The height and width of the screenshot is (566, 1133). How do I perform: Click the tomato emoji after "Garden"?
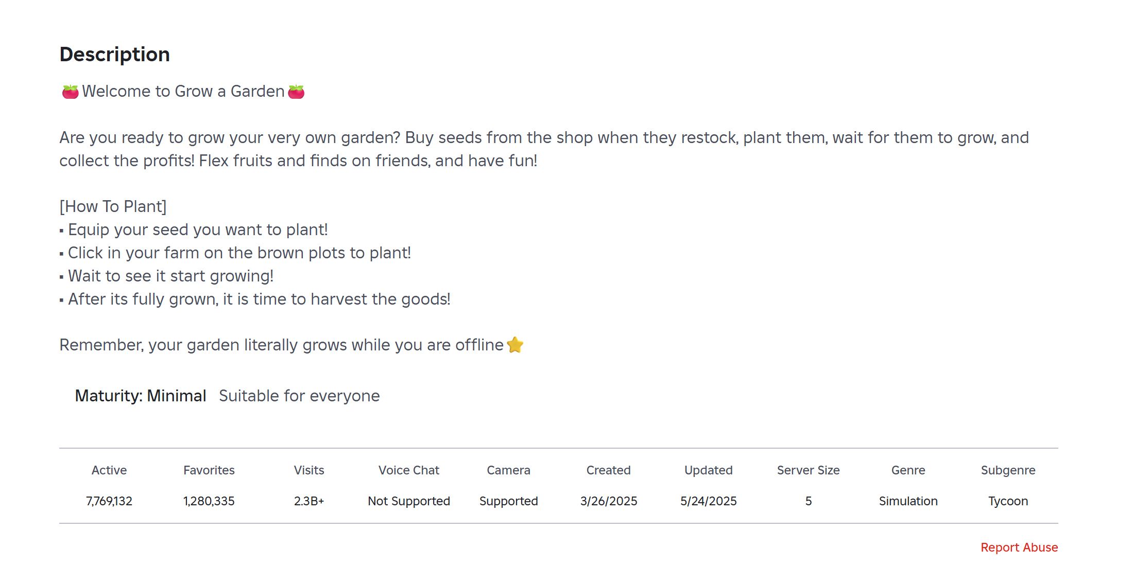[x=296, y=92]
